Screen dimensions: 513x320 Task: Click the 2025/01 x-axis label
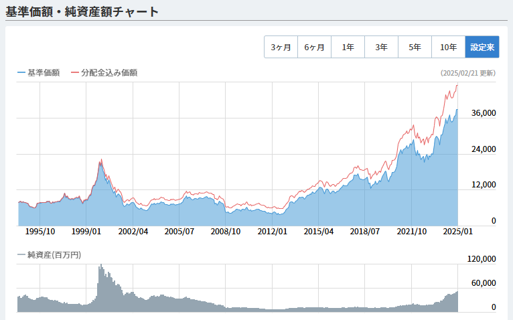457,232
